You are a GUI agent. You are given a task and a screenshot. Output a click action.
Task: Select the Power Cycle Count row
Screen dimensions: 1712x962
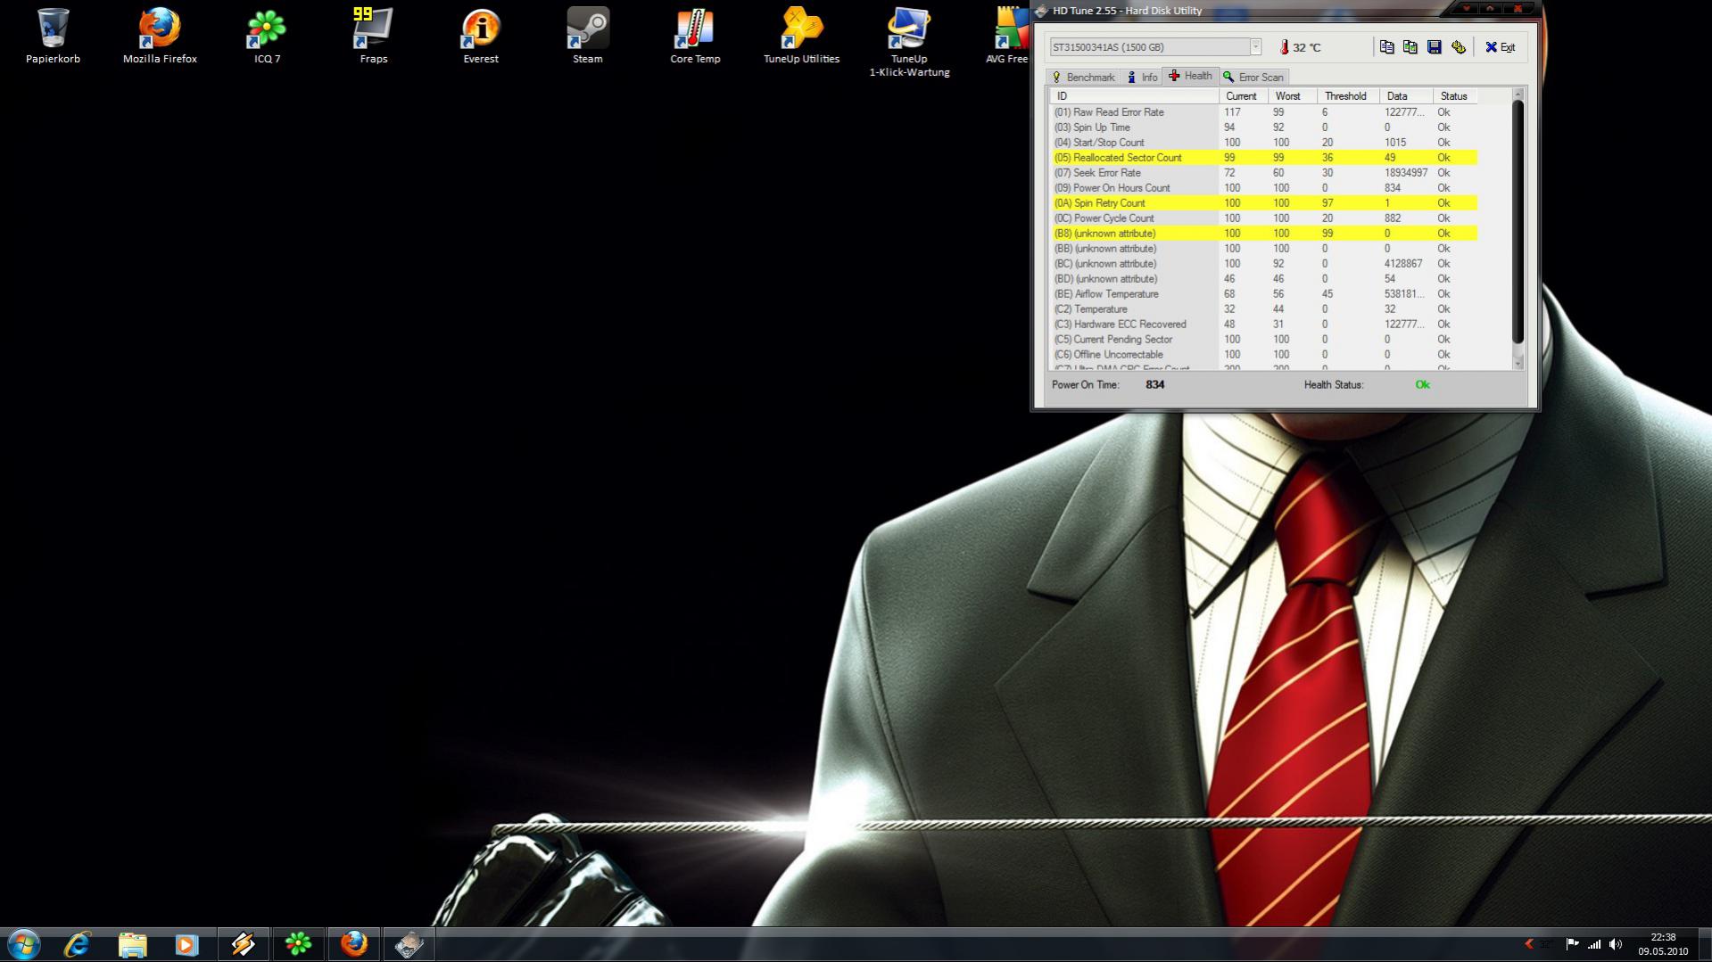[1263, 218]
